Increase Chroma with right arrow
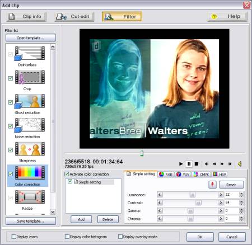This screenshot has height=245, width=252. click(x=221, y=219)
